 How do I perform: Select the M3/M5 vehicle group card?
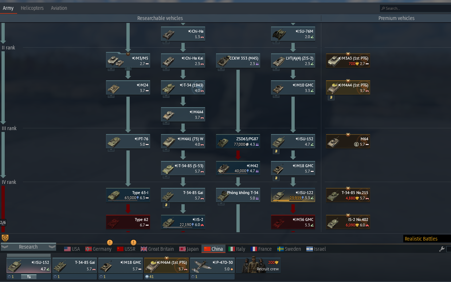point(128,61)
